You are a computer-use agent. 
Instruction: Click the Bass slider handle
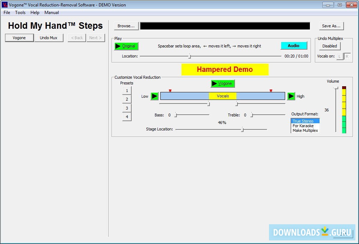(x=176, y=115)
